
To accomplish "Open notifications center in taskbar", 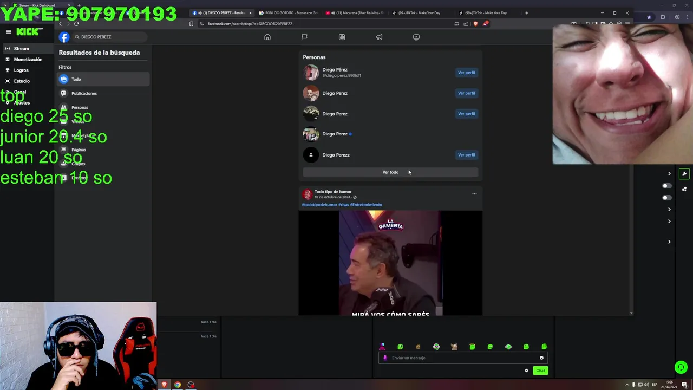I will point(684,385).
